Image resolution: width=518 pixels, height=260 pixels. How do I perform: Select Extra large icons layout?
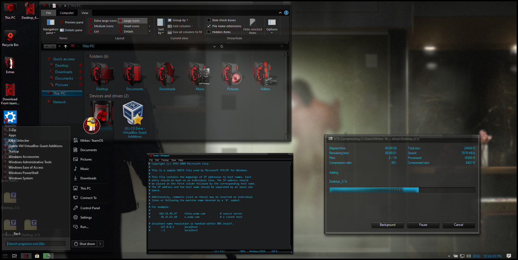click(x=103, y=21)
